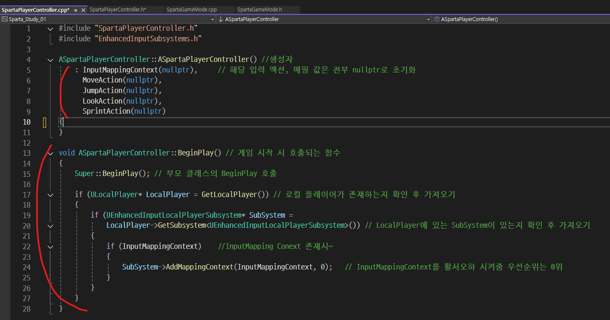Open the Sparta_Study_01 project dropdown

click(x=213, y=19)
